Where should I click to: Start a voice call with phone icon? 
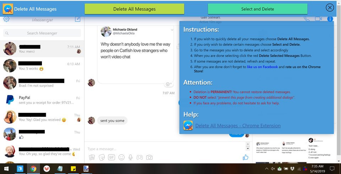pos(307,19)
